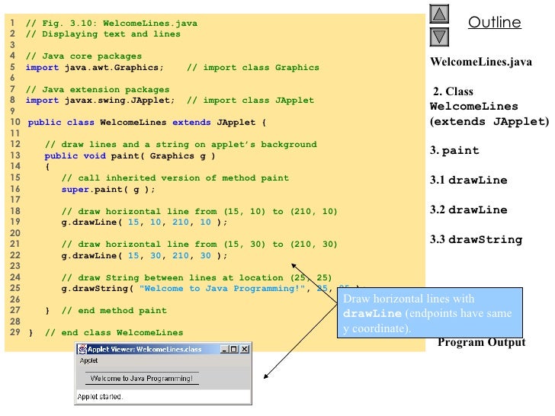Select outline item '3. paint'

454,150
